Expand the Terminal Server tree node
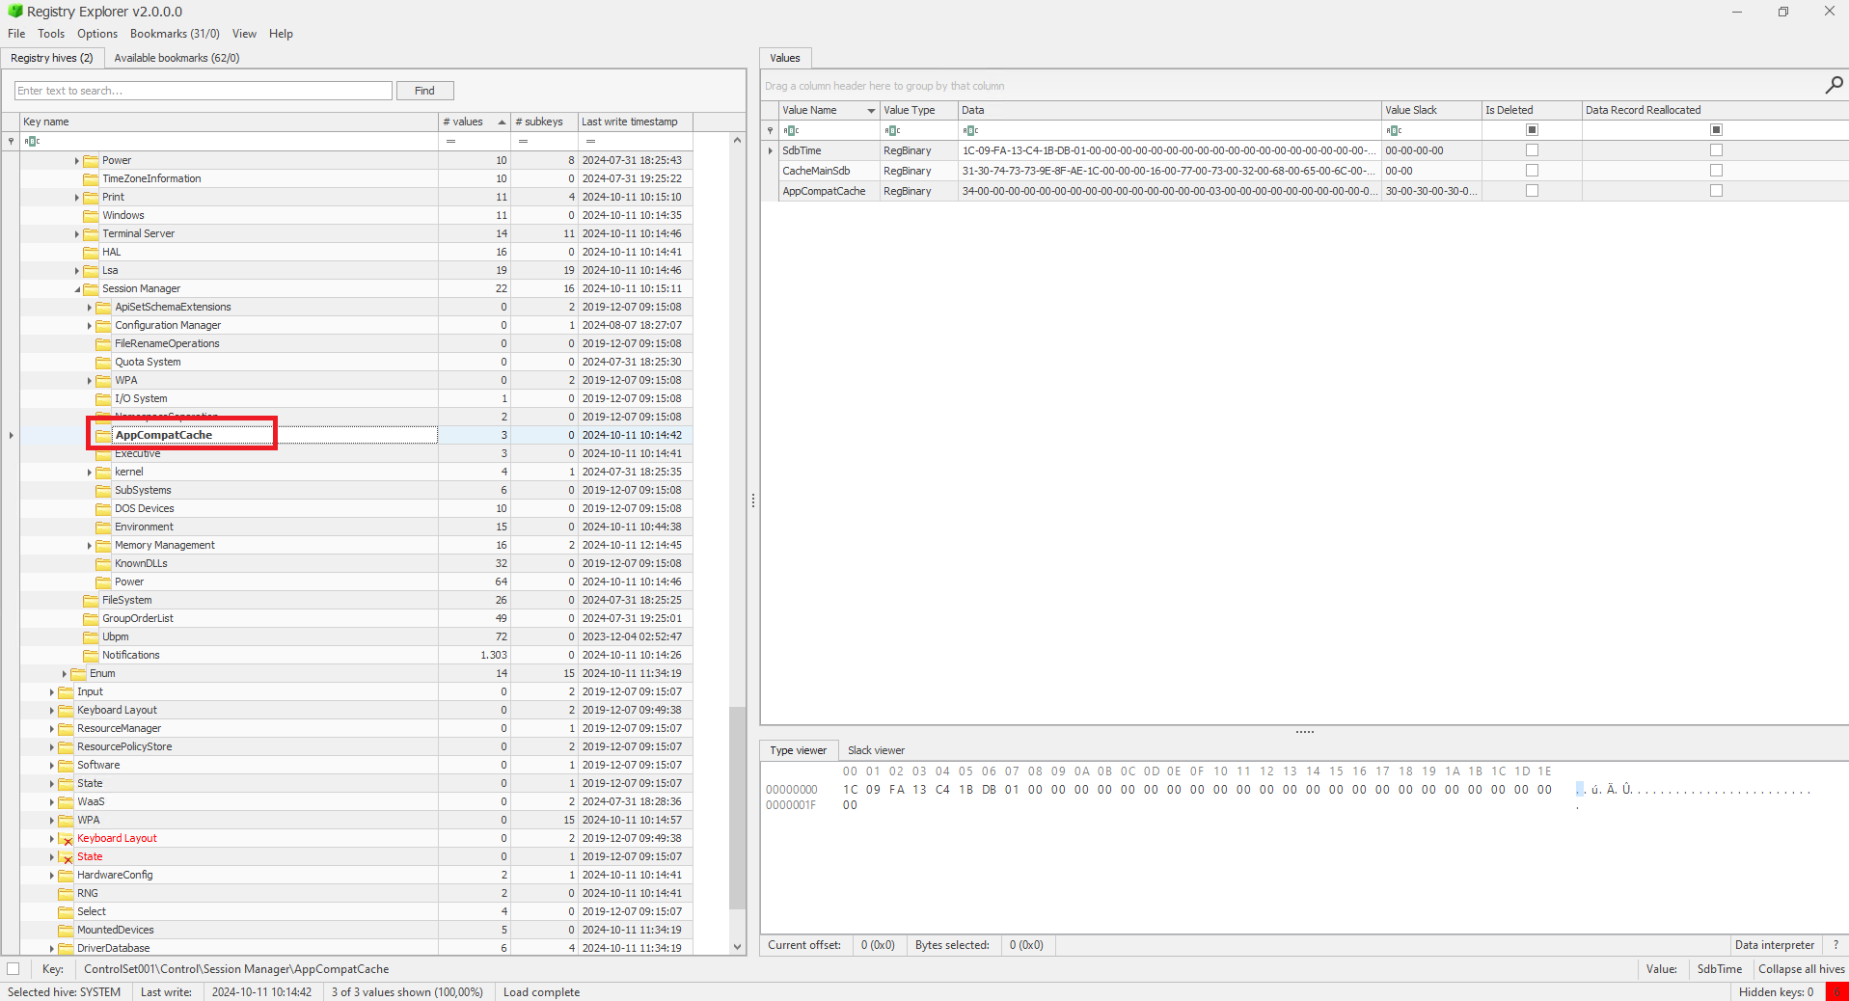Screen dimensions: 1849x1001 [x=77, y=234]
